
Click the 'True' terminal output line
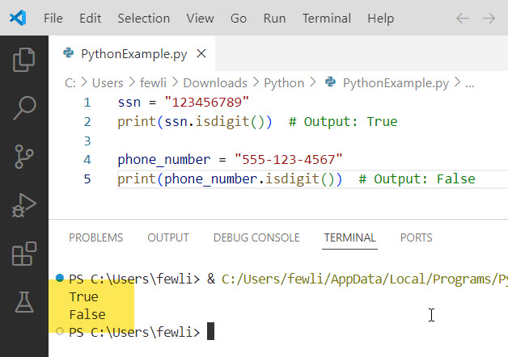(83, 297)
